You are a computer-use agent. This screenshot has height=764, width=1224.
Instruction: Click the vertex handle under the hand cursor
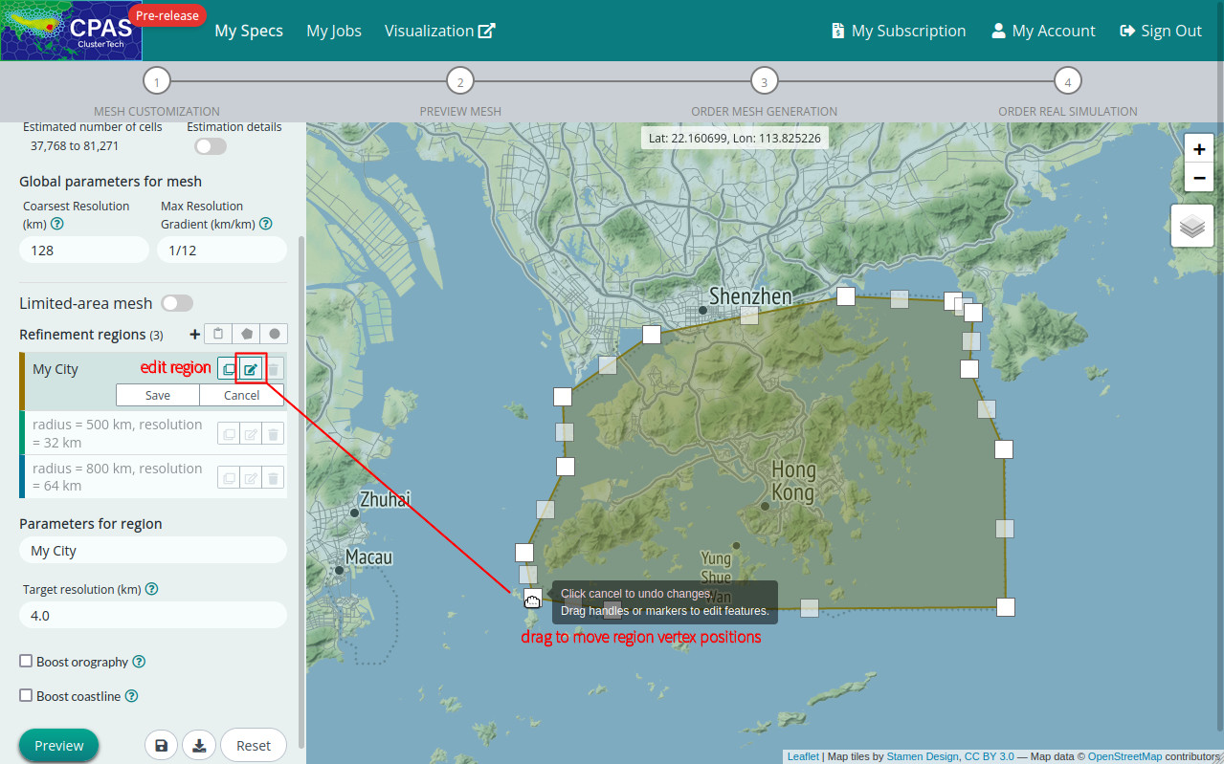(533, 597)
